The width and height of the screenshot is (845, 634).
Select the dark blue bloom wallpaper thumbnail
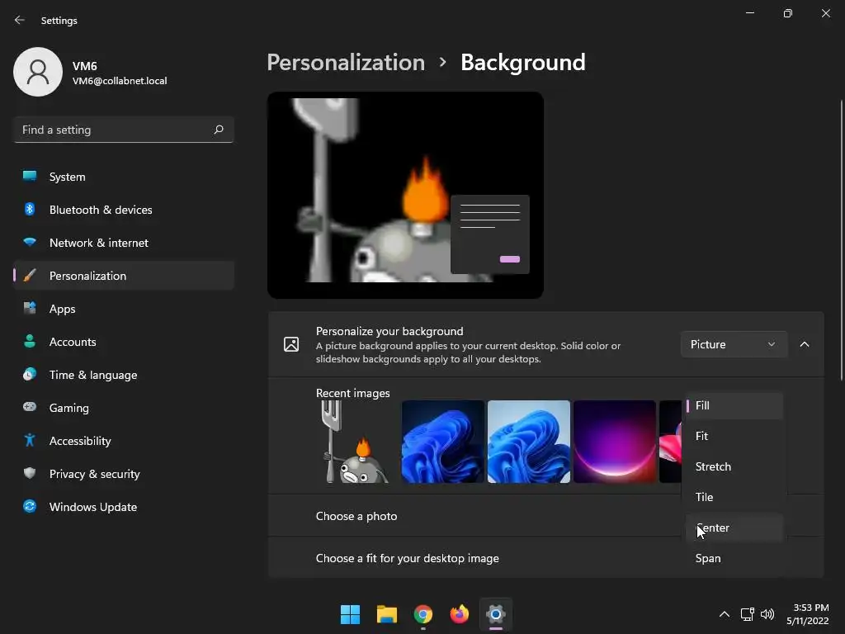tap(443, 442)
